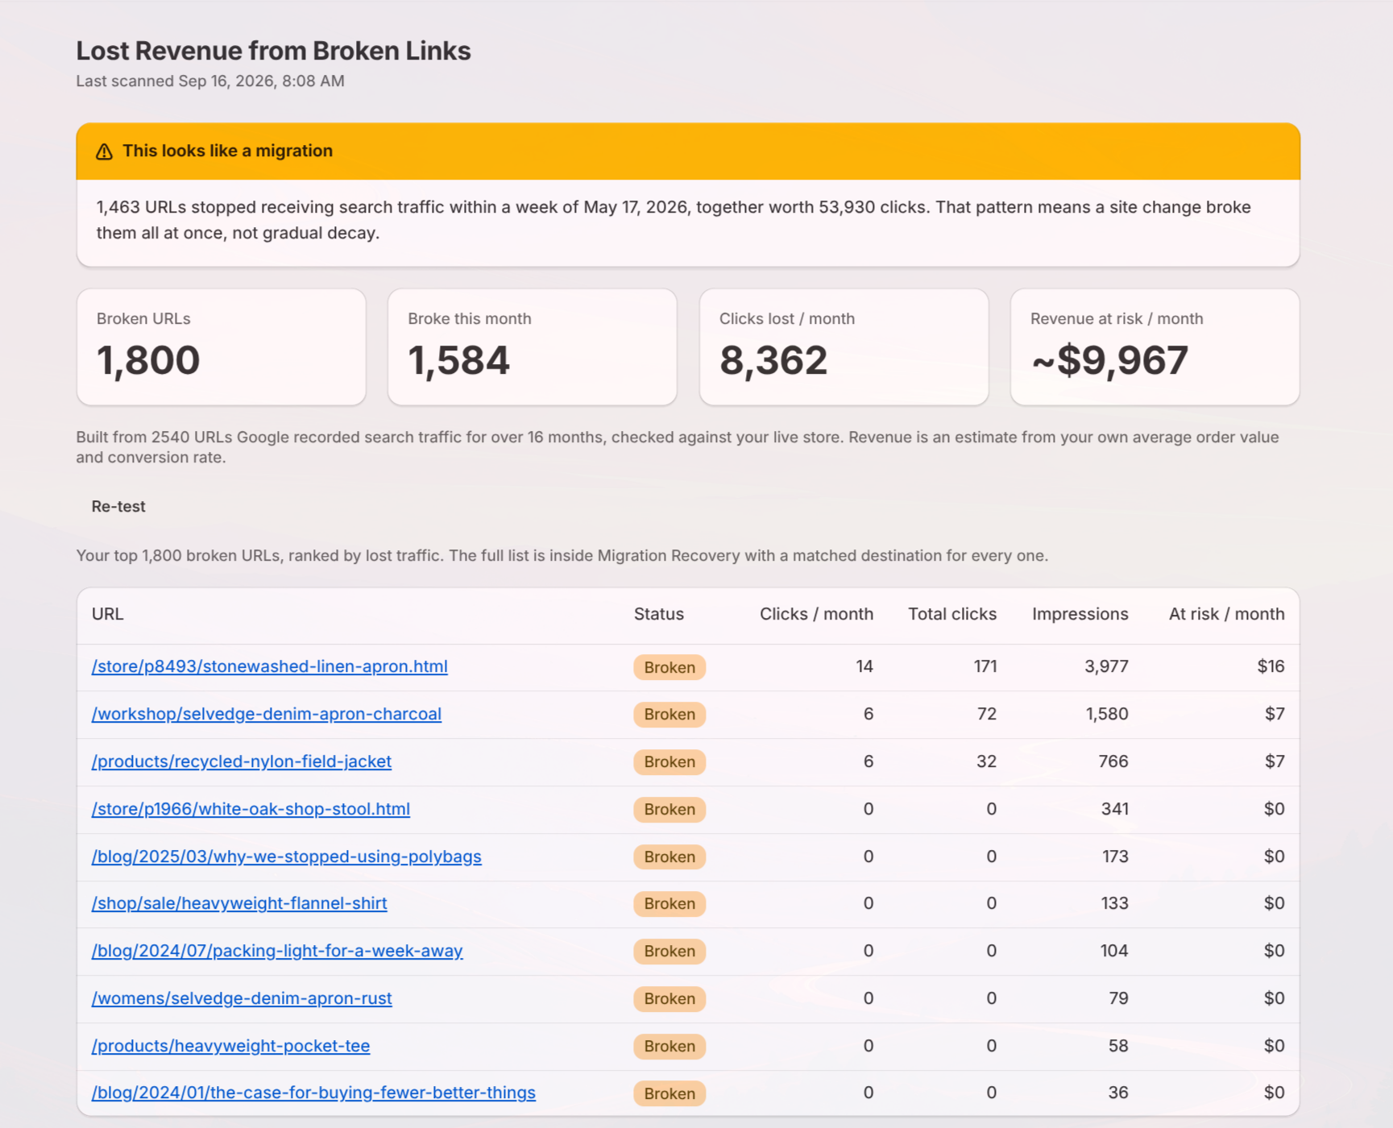
Task: Click the $16 at risk value
Action: tap(1271, 666)
